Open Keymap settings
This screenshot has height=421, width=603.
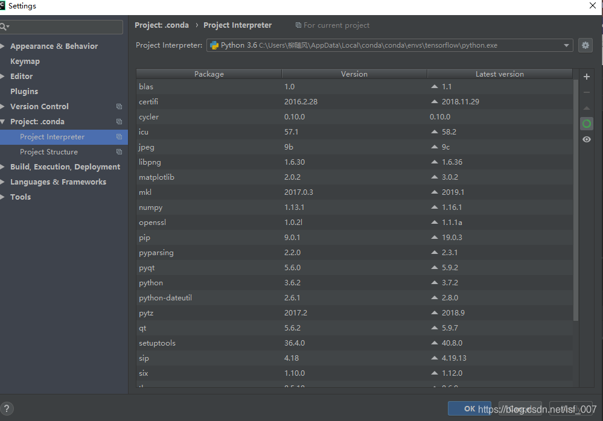point(25,62)
